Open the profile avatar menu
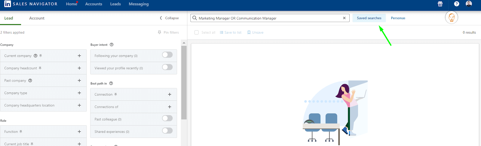The image size is (481, 146). [469, 4]
